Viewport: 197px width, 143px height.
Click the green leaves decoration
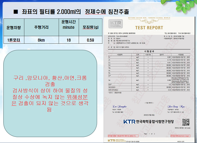185,6
